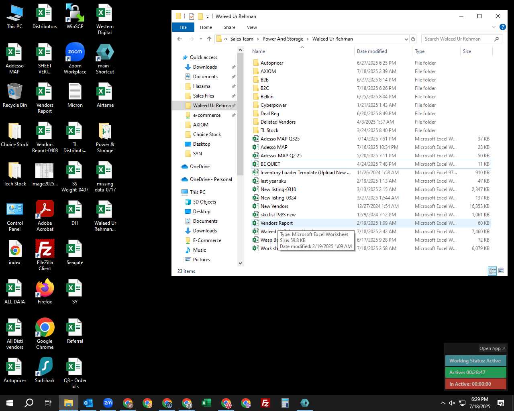This screenshot has height=411, width=514.
Task: Select the Delisted Vendors folder row
Action: [371, 122]
